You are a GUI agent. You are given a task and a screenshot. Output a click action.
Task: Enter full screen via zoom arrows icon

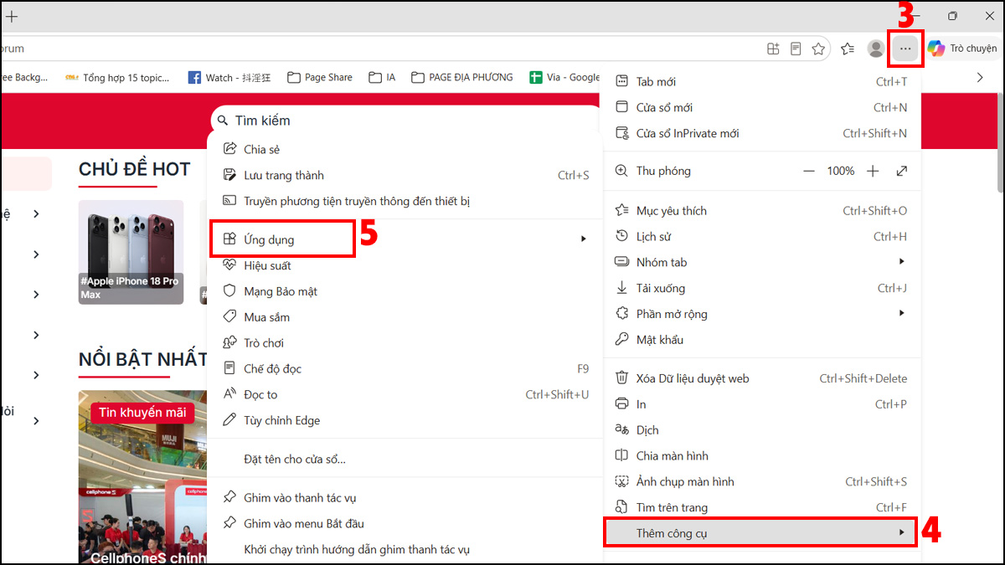coord(902,171)
